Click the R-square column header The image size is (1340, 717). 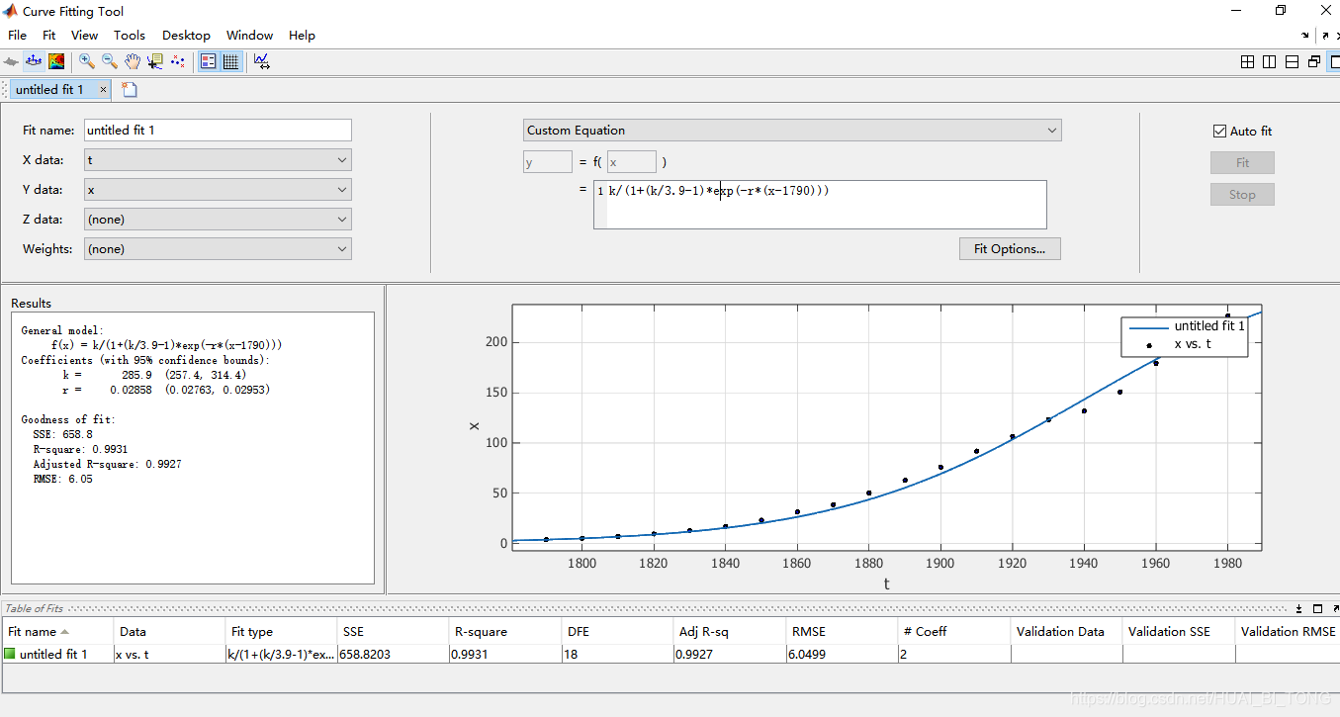click(x=505, y=631)
